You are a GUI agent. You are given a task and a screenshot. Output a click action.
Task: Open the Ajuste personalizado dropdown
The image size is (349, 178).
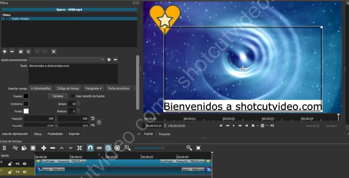click(66, 60)
